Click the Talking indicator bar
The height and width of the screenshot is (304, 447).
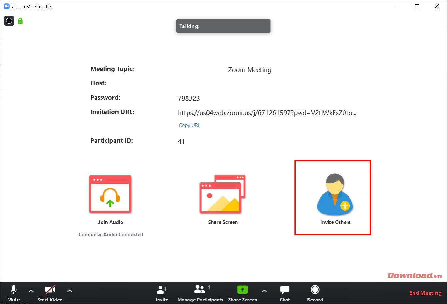tap(223, 26)
